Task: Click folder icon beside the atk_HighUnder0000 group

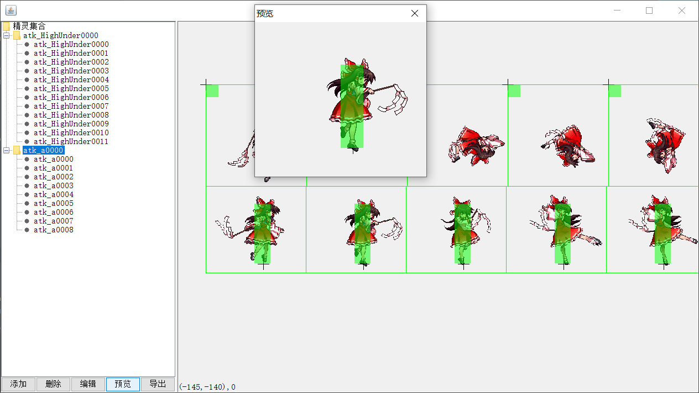Action: coord(17,35)
